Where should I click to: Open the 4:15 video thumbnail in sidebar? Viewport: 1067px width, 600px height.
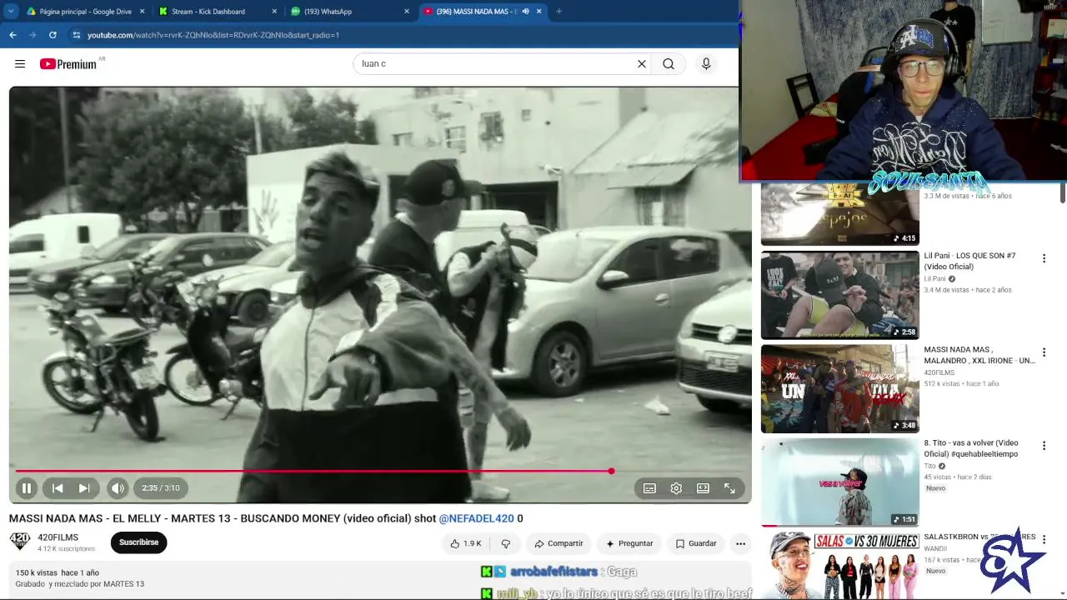[x=839, y=214]
